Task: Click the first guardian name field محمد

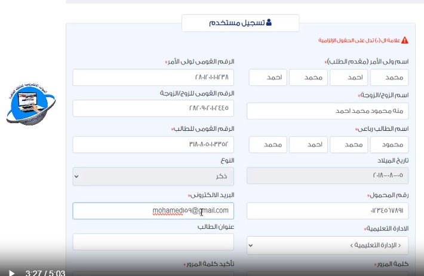Action: click(x=389, y=78)
